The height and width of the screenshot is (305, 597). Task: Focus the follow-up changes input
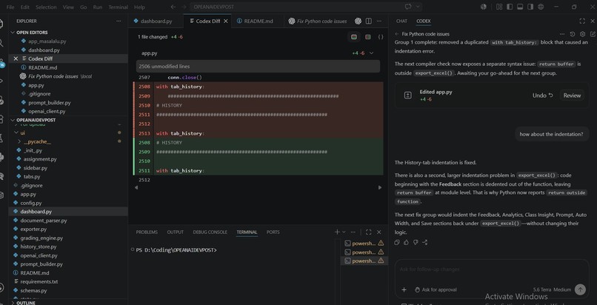coord(491,269)
